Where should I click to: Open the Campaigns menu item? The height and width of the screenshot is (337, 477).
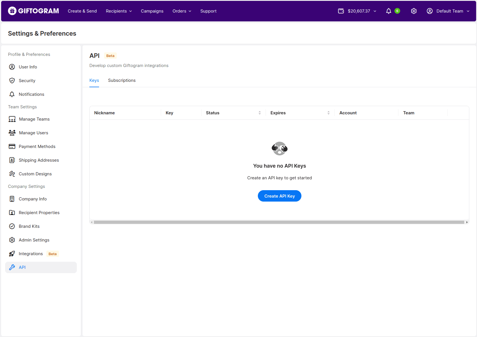point(152,11)
